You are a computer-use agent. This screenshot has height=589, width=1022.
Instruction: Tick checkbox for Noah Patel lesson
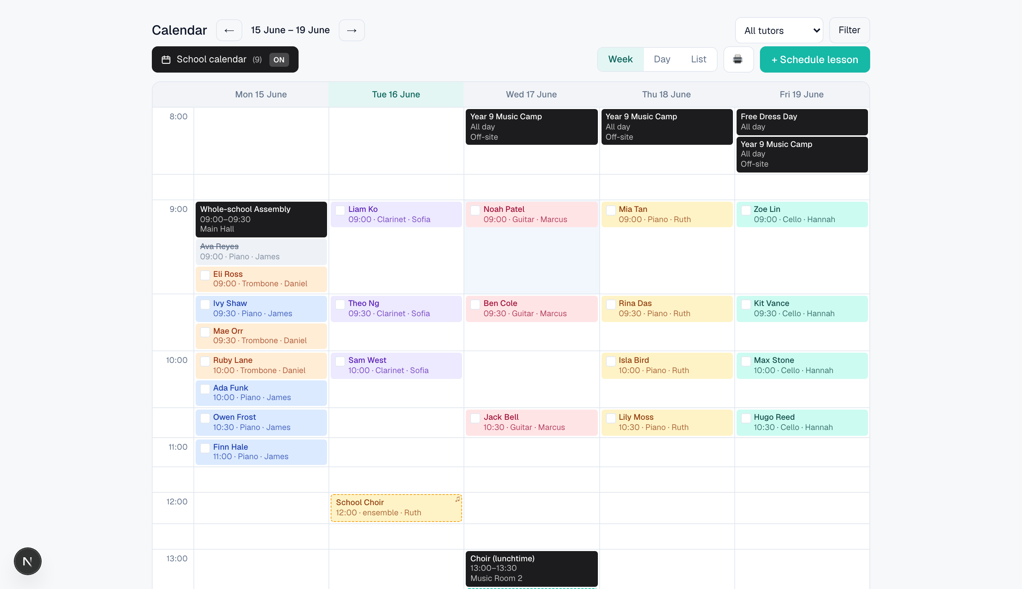475,210
